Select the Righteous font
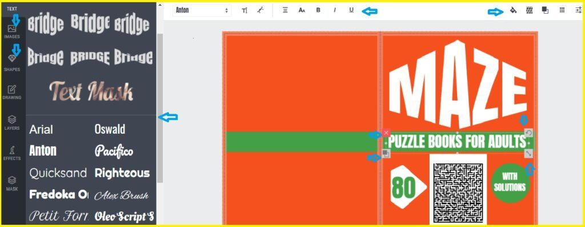This screenshot has width=585, height=227. (x=122, y=173)
